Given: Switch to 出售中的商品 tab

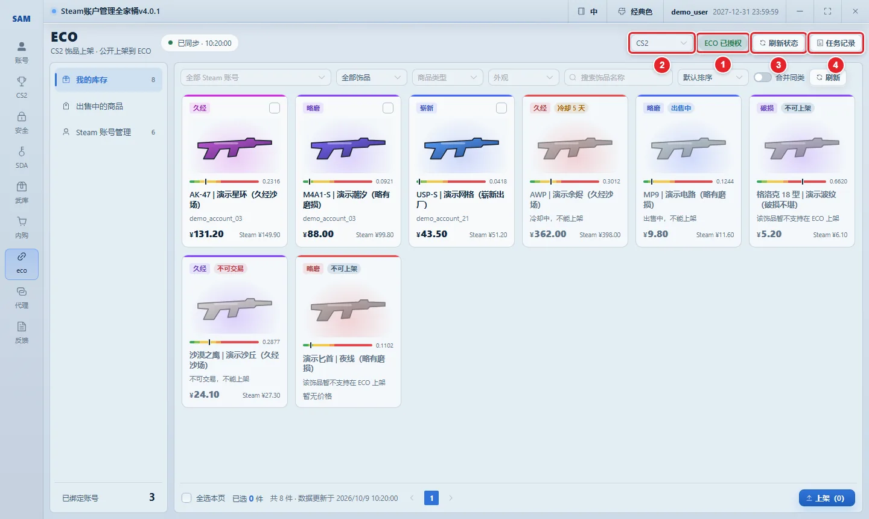Looking at the screenshot, I should coord(109,106).
